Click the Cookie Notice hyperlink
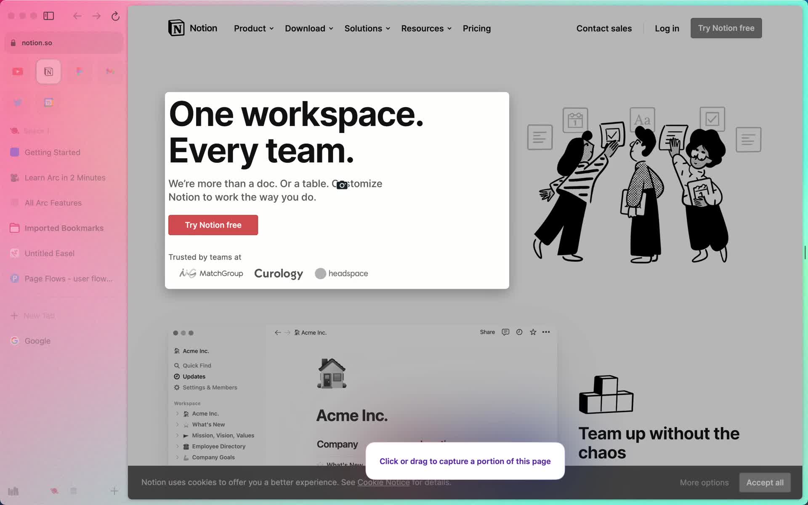 [x=383, y=482]
